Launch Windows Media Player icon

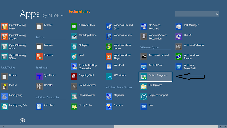pos(109,57)
